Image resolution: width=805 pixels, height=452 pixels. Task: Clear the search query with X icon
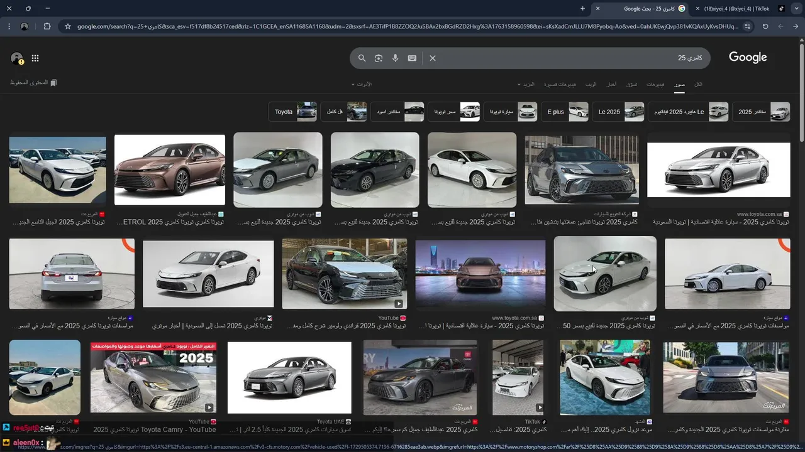(433, 58)
